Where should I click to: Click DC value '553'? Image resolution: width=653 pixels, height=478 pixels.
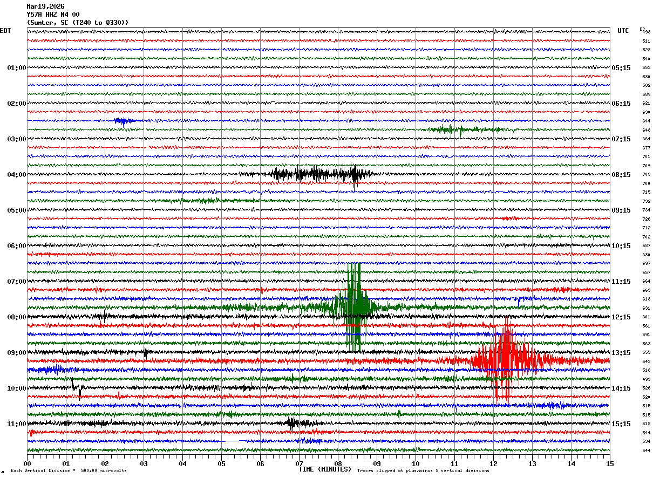pos(646,68)
